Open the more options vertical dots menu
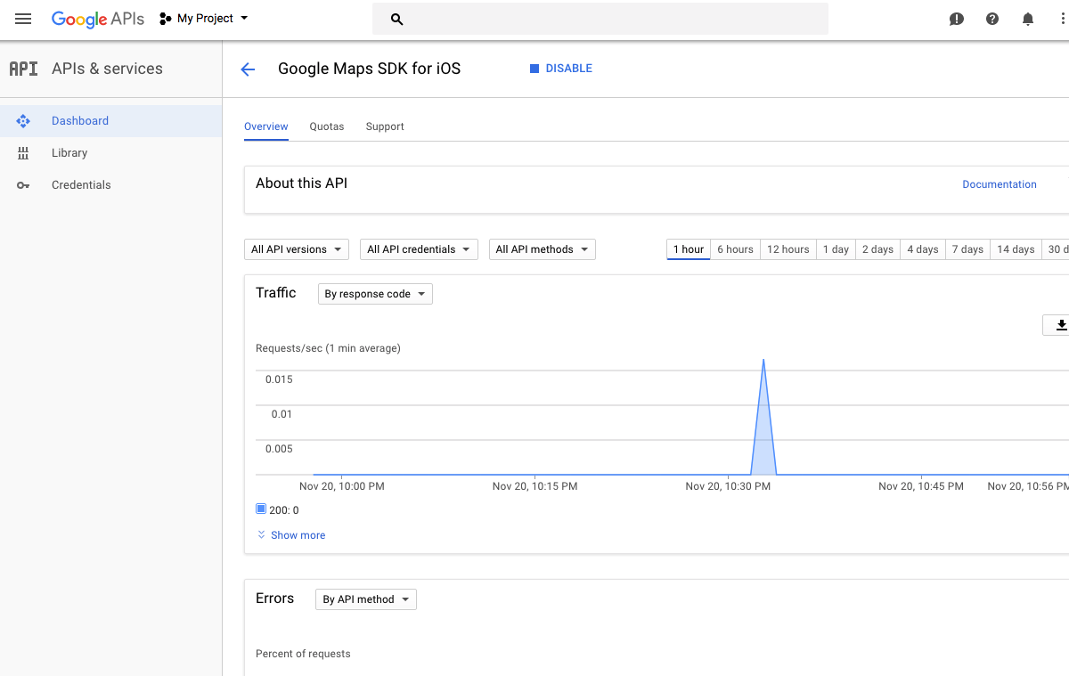The image size is (1069, 676). [x=1064, y=19]
